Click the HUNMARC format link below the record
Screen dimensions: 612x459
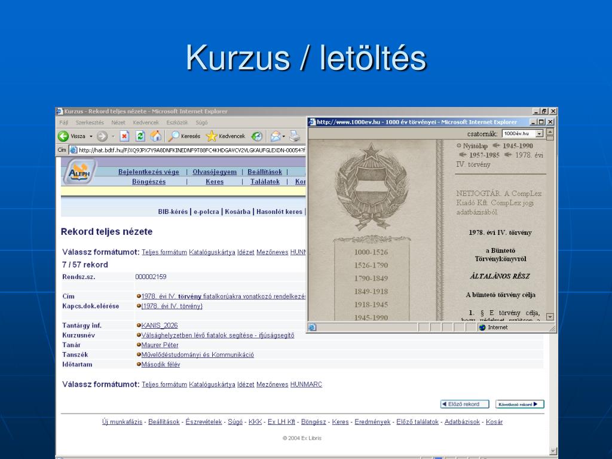coord(306,384)
